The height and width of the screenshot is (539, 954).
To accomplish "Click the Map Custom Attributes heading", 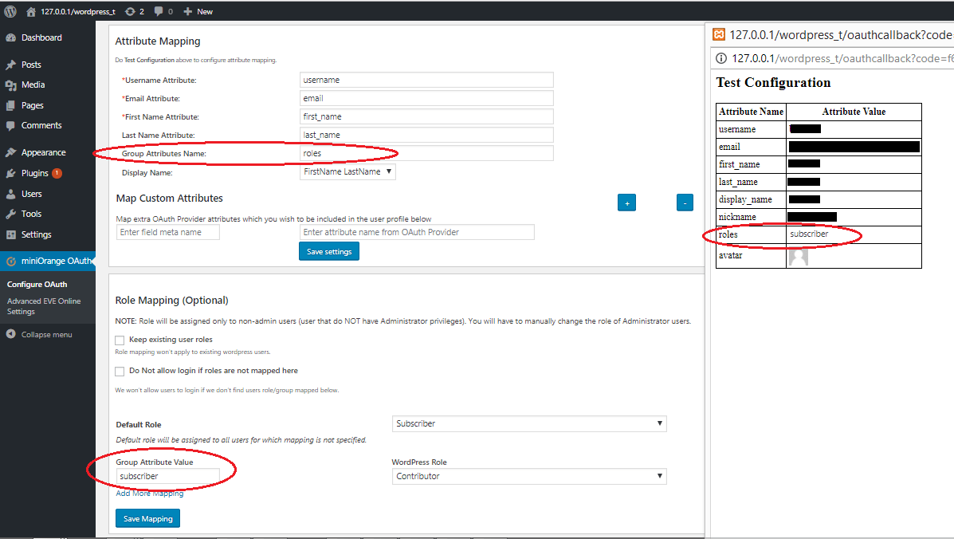I will [x=169, y=199].
